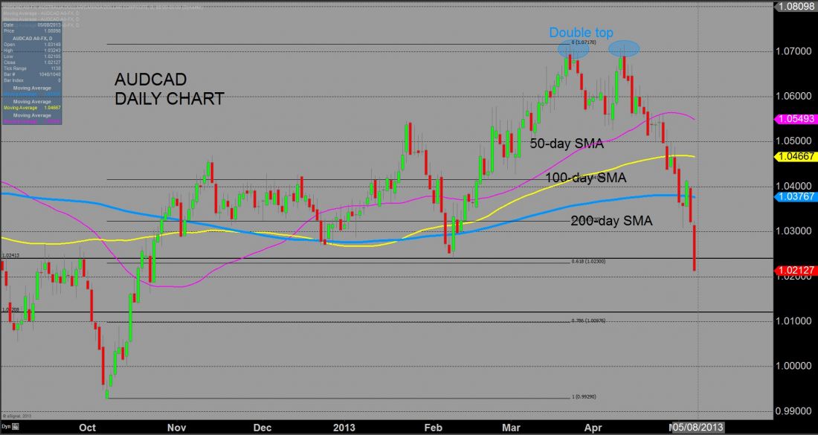Select the blue 1.03767 moving average price tag
Screen dimensions: 818x435
(796, 196)
